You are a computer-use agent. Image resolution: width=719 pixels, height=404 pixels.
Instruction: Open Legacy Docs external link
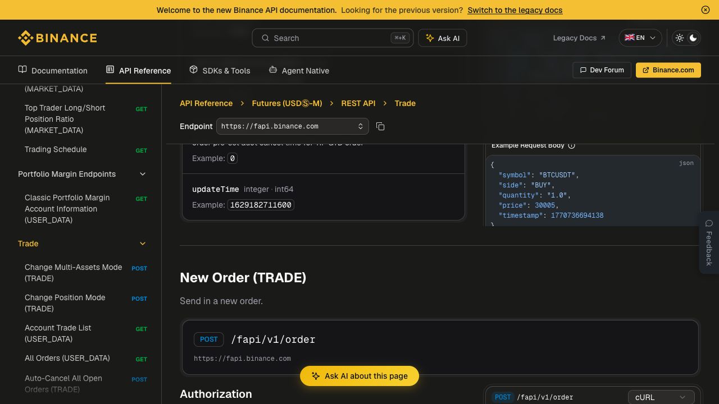tap(579, 38)
